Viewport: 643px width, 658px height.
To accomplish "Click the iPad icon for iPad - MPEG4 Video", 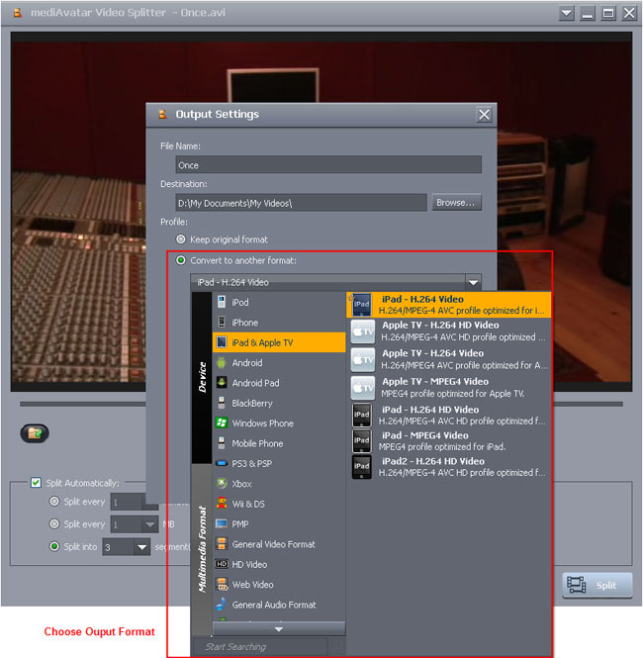I will pyautogui.click(x=361, y=440).
